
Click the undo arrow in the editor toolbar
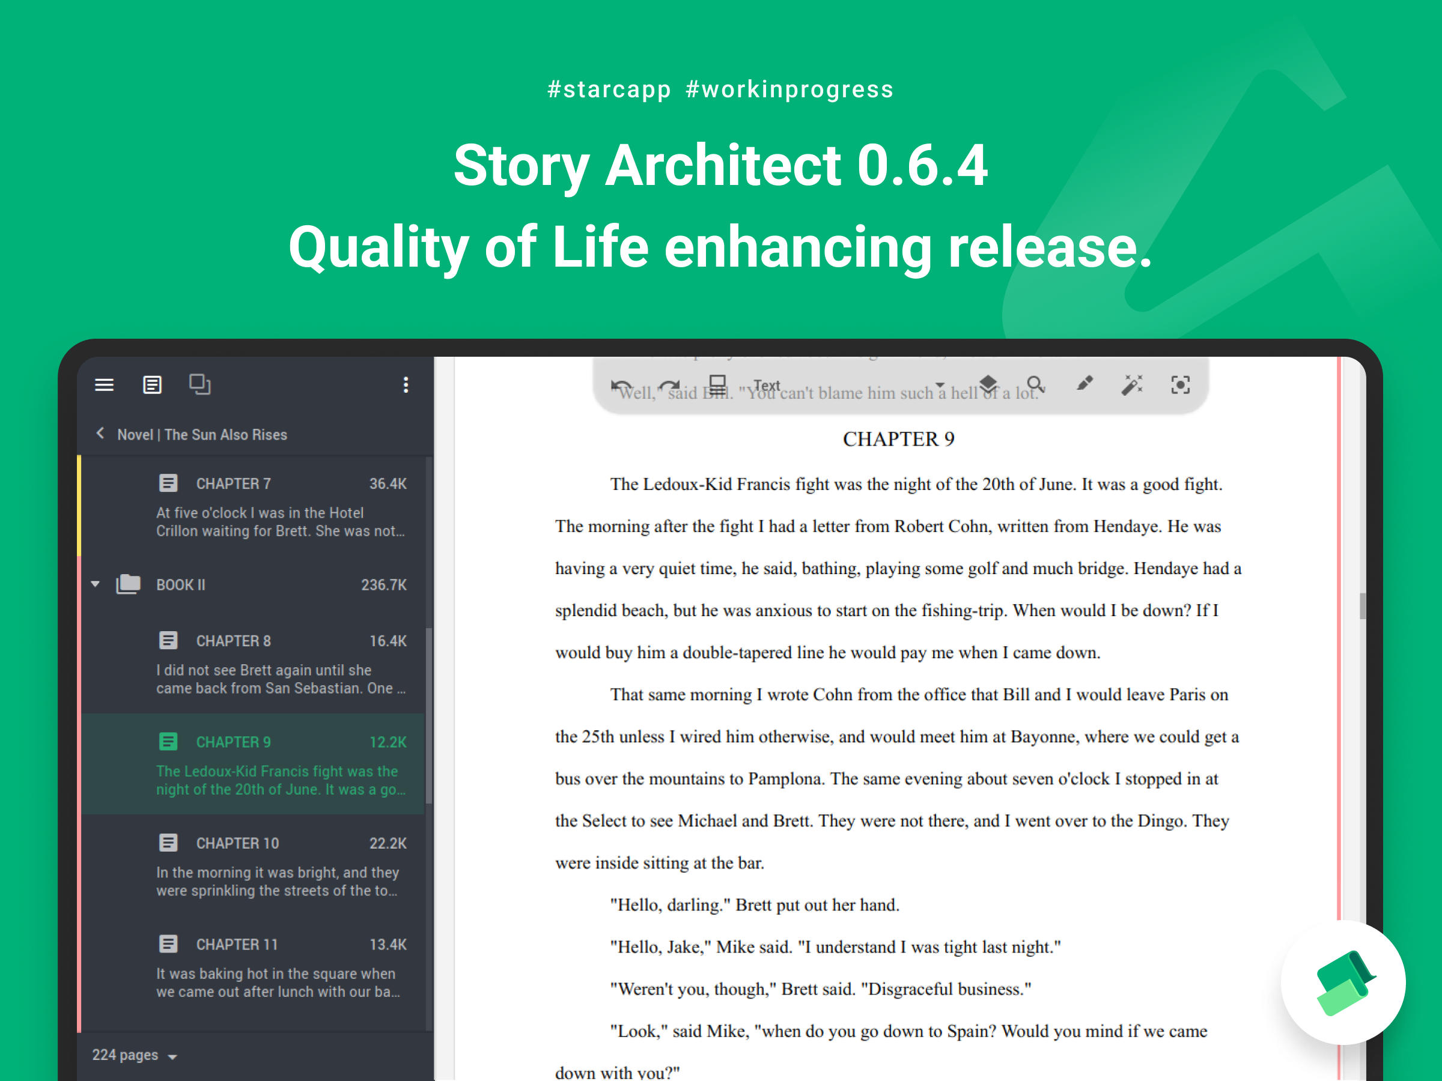click(x=621, y=385)
